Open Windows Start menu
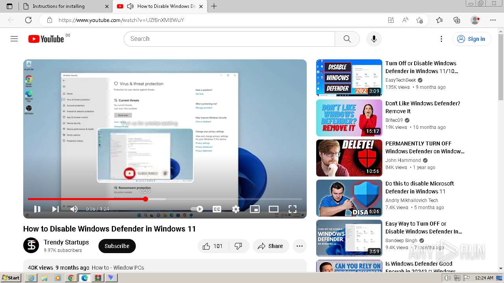Viewport: 504px width, 283px height. 11,278
